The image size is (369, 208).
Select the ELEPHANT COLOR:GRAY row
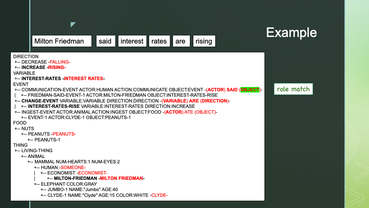65,184
